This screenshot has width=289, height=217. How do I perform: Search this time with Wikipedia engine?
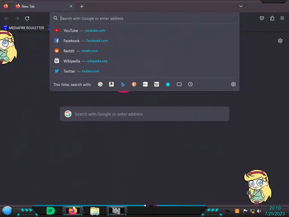(x=156, y=84)
